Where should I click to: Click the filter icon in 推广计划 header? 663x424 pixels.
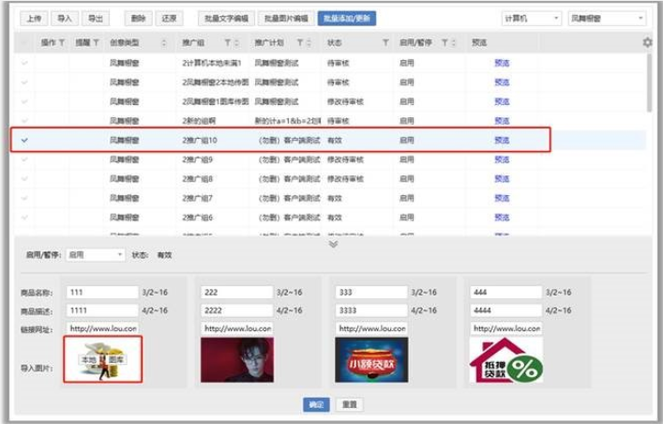tap(300, 42)
